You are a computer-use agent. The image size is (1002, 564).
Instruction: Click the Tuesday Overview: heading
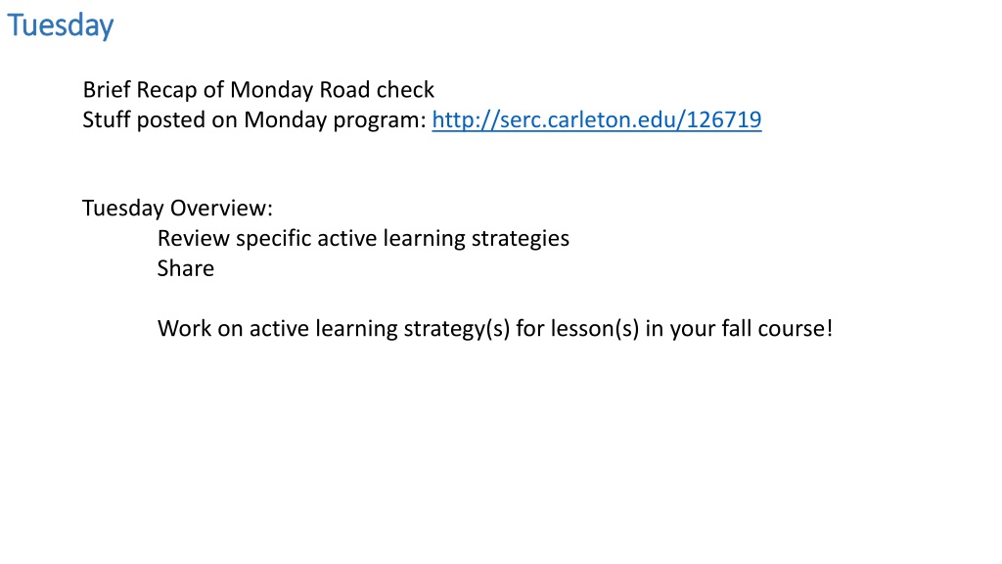pos(177,208)
